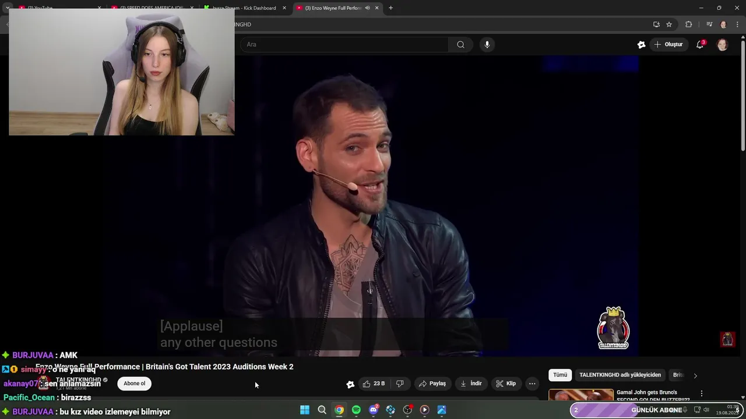Like the video with 23 B thumbs-up
Image resolution: width=746 pixels, height=419 pixels.
click(374, 384)
